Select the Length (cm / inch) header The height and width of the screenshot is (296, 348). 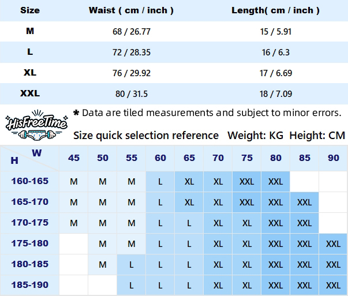coord(275,10)
